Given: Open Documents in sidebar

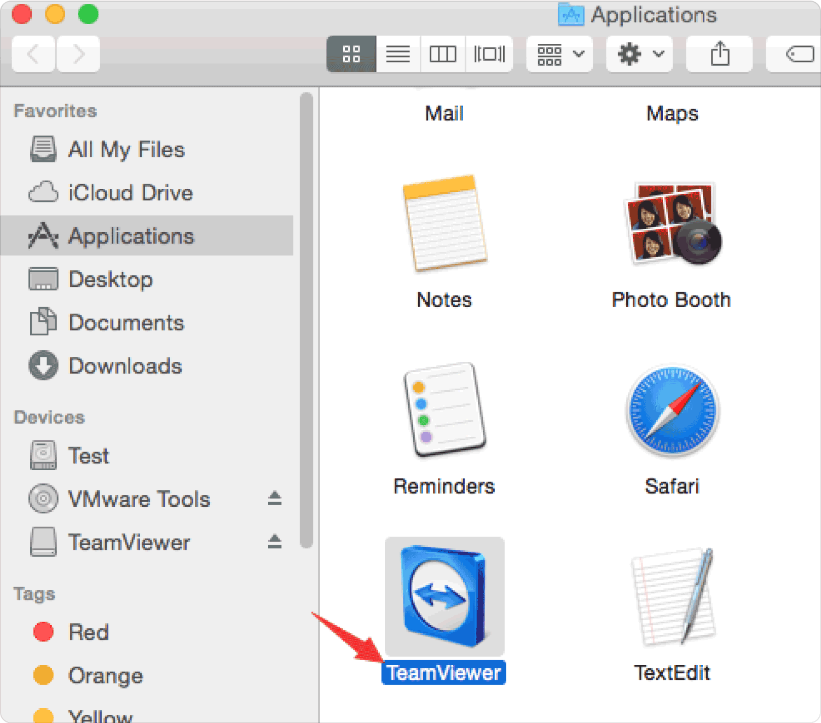Looking at the screenshot, I should pyautogui.click(x=147, y=322).
